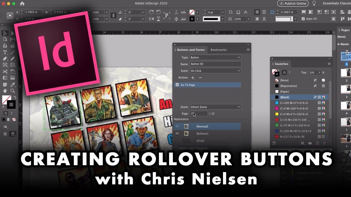The width and height of the screenshot is (351, 197).
Task: Click the delete swatch trash icon
Action: pyautogui.click(x=325, y=143)
